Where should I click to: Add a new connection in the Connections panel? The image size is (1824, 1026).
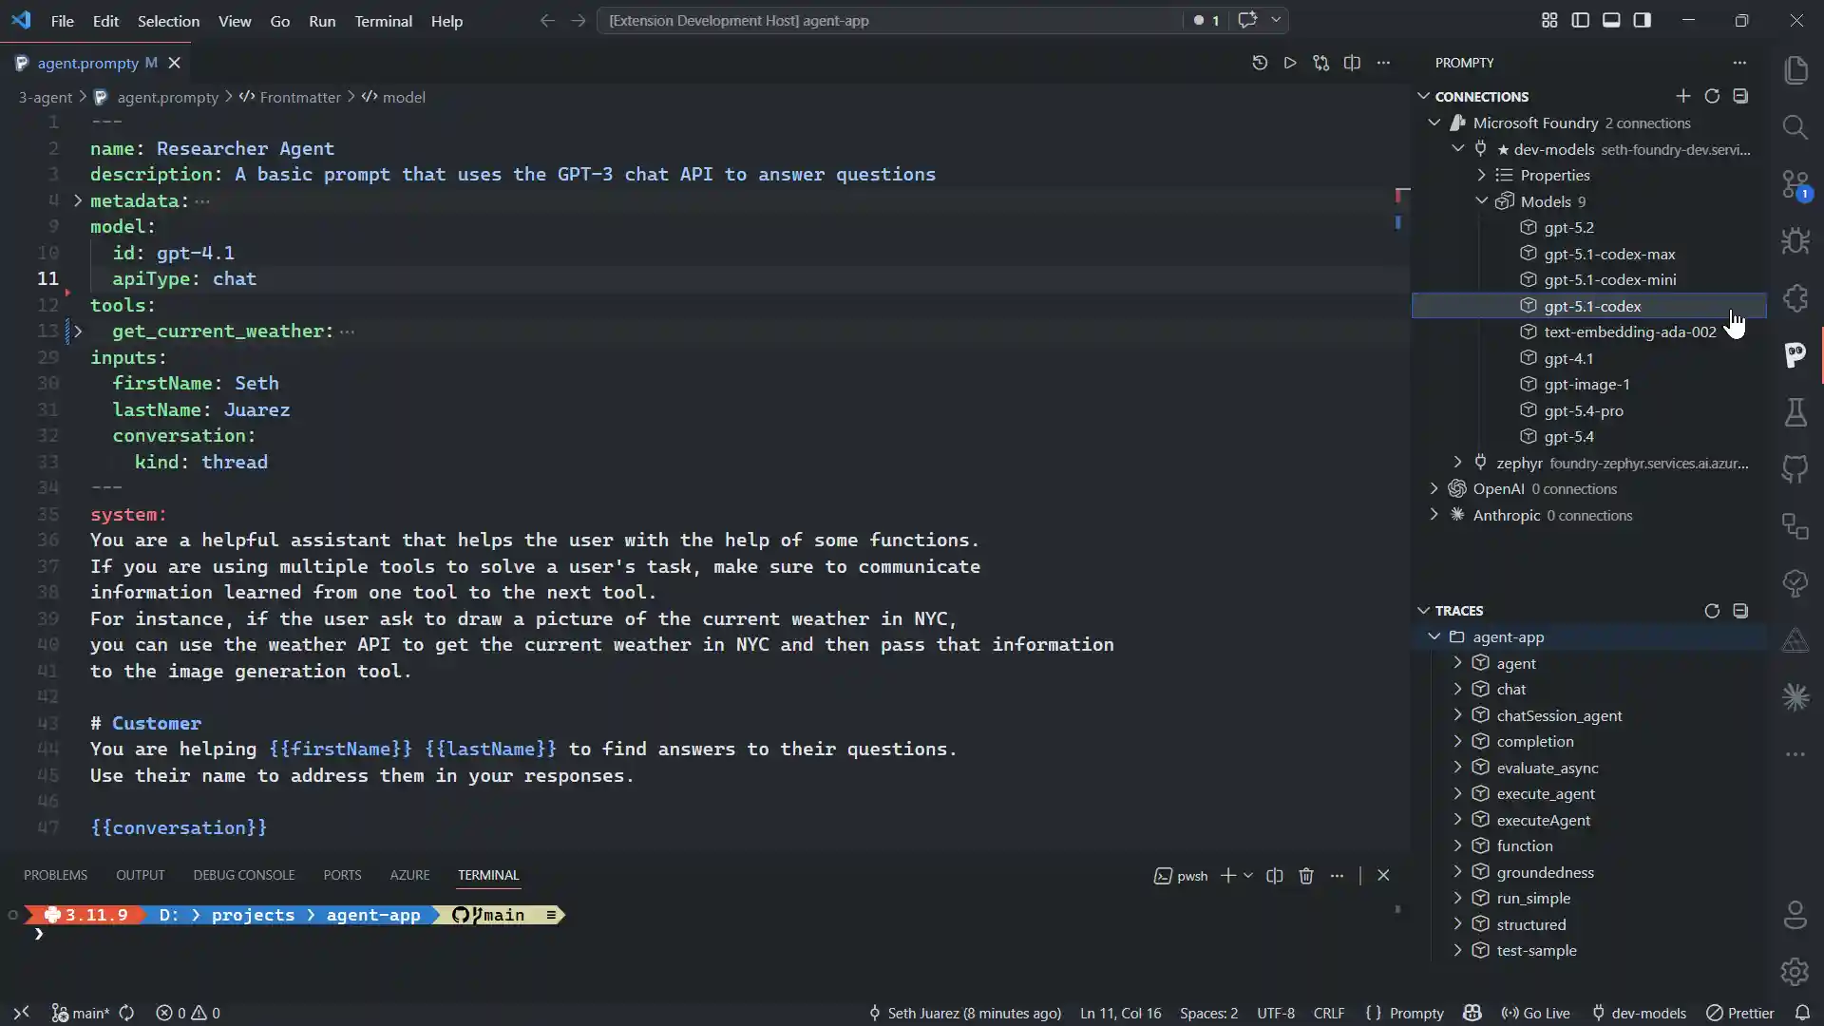click(x=1682, y=96)
